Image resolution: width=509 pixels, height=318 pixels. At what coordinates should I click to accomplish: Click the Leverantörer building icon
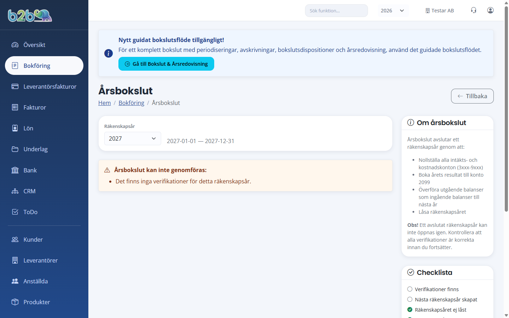pos(15,260)
